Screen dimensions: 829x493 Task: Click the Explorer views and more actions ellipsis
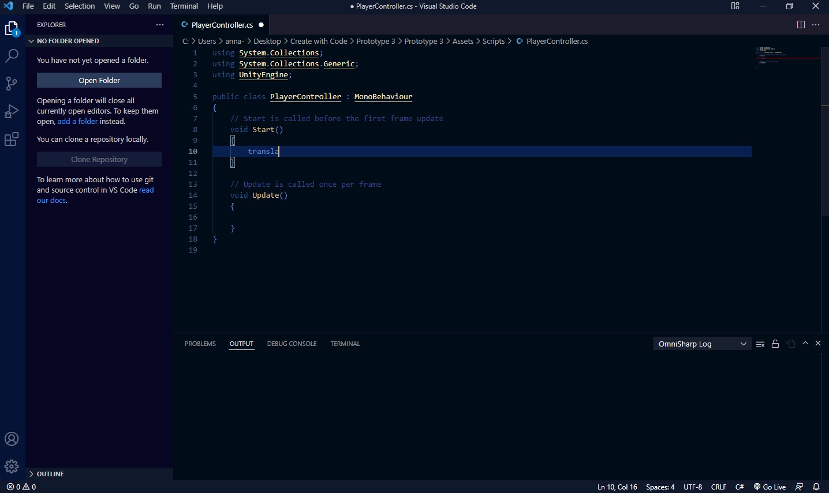coord(160,25)
